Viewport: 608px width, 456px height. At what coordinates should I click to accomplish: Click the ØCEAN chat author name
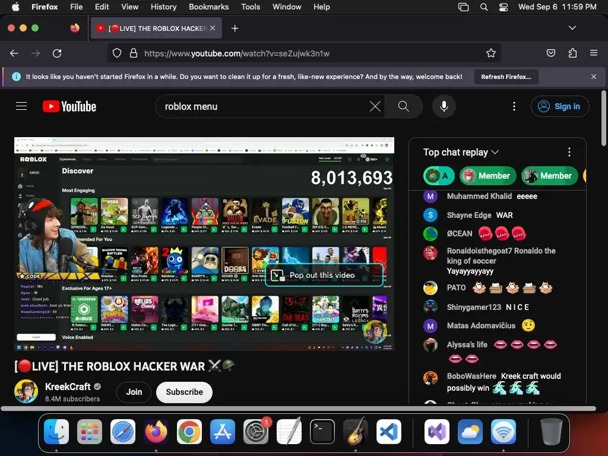click(460, 233)
